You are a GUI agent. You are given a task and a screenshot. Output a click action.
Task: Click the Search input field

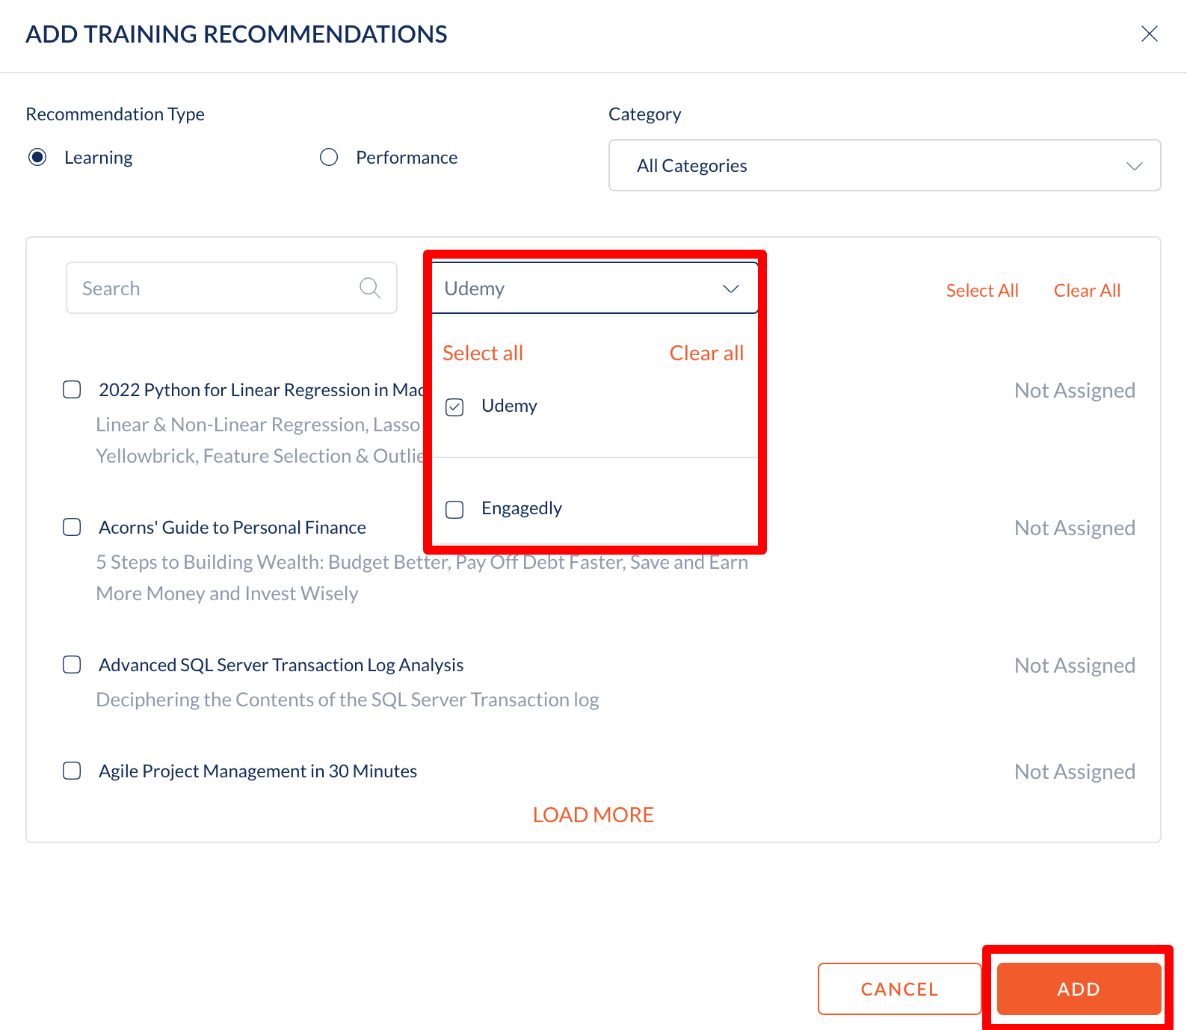click(231, 288)
